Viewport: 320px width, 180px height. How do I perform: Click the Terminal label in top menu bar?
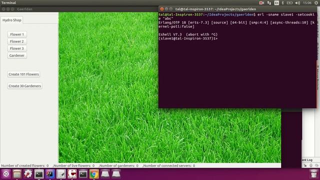tap(8, 2)
